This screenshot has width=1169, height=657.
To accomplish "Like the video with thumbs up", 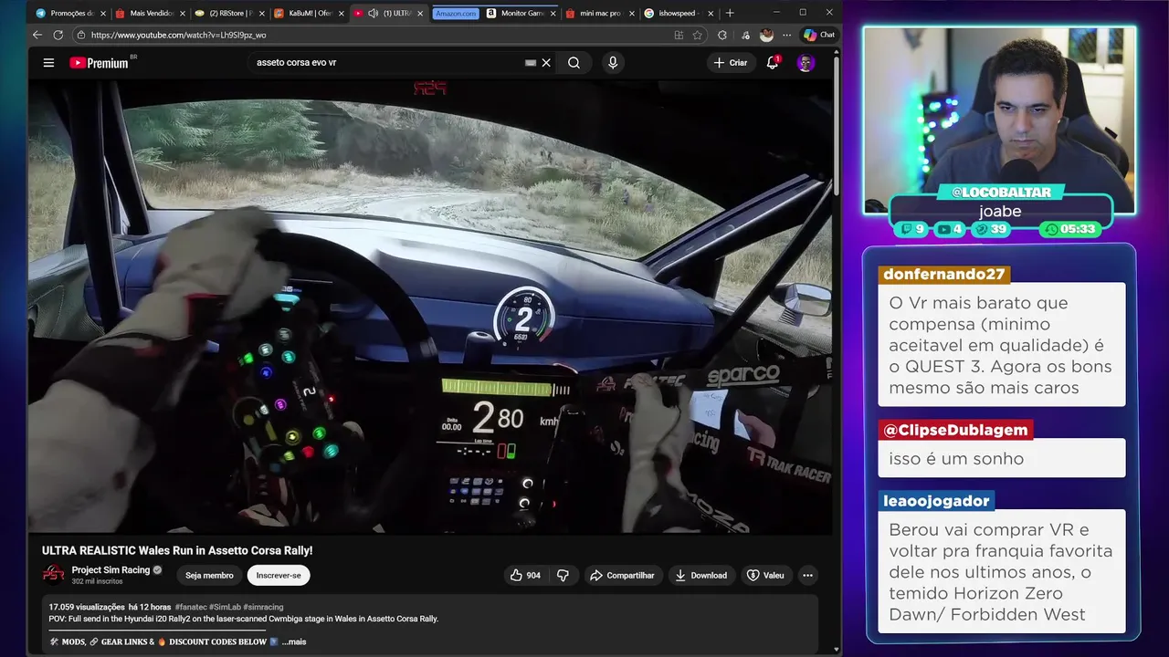I will [x=525, y=575].
